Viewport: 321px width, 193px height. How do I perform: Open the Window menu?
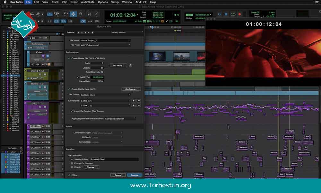point(127,2)
